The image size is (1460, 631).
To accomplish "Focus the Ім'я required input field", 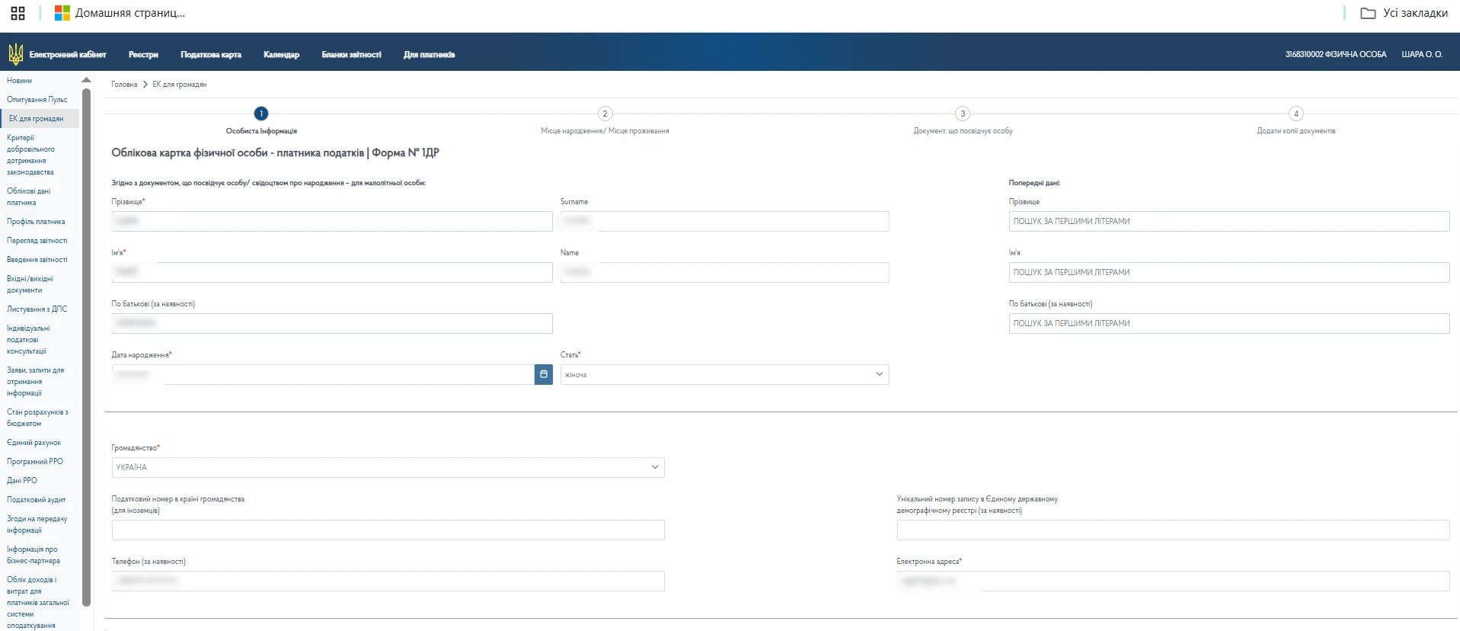I will [x=332, y=272].
